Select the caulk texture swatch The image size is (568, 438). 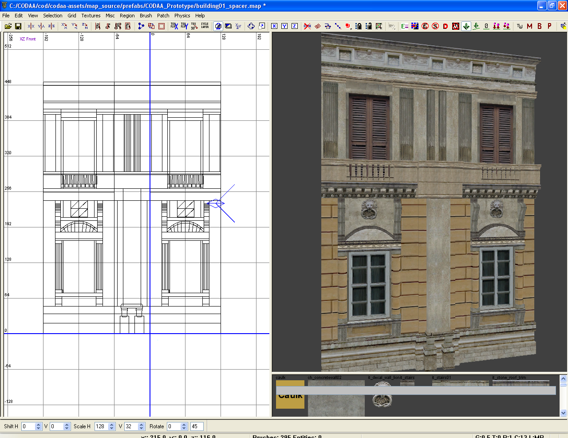[x=290, y=401]
